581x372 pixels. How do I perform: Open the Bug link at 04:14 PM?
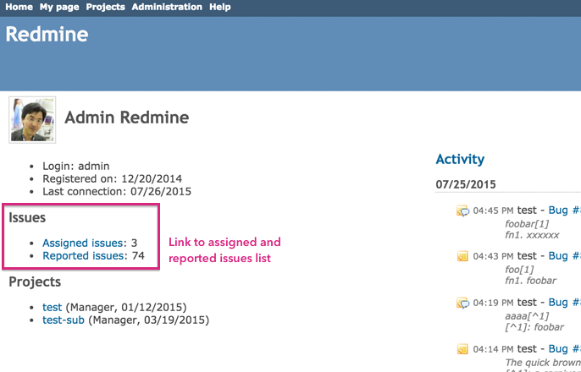point(564,348)
